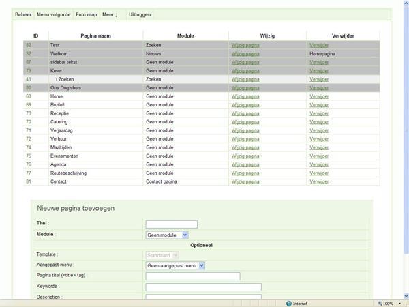409x307 pixels.
Task: Click Verwijder for Contact
Action: [319, 181]
